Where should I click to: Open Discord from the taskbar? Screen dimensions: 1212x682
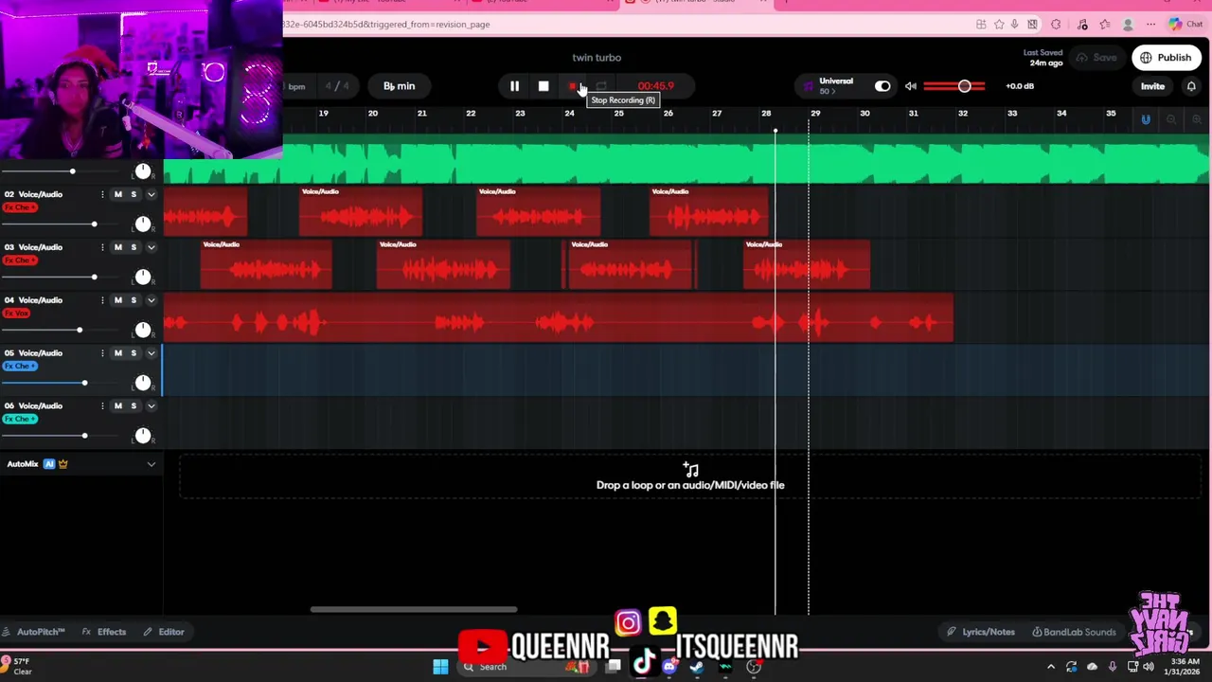[669, 667]
